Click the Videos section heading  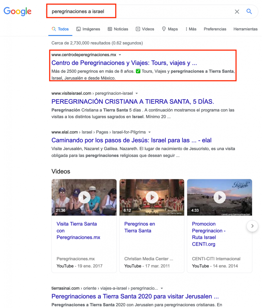point(61,171)
